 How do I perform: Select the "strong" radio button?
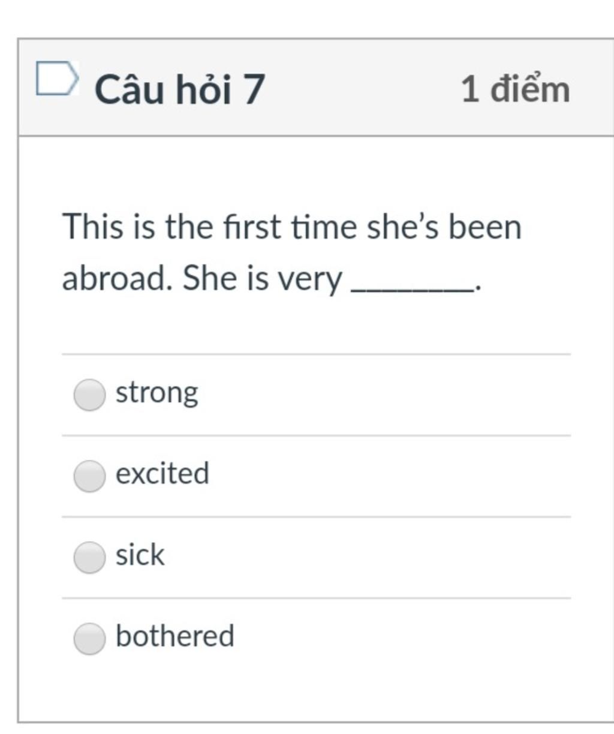point(89,395)
